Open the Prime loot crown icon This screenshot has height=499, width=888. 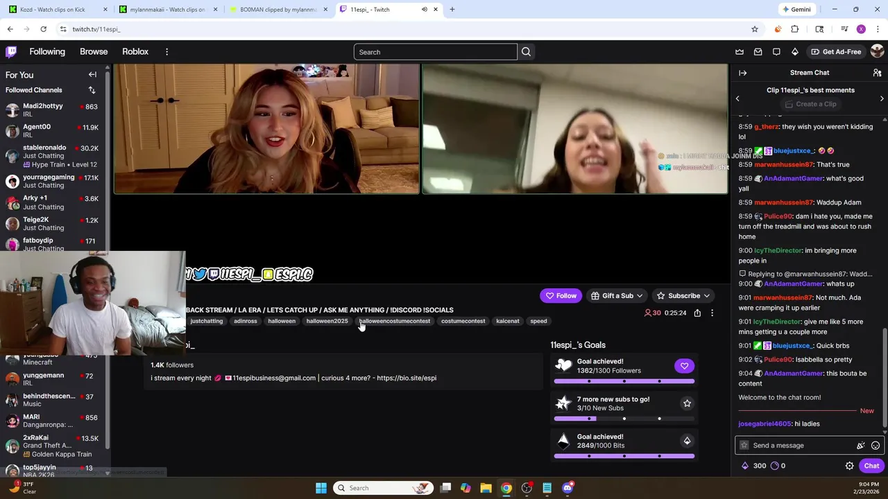coord(740,52)
